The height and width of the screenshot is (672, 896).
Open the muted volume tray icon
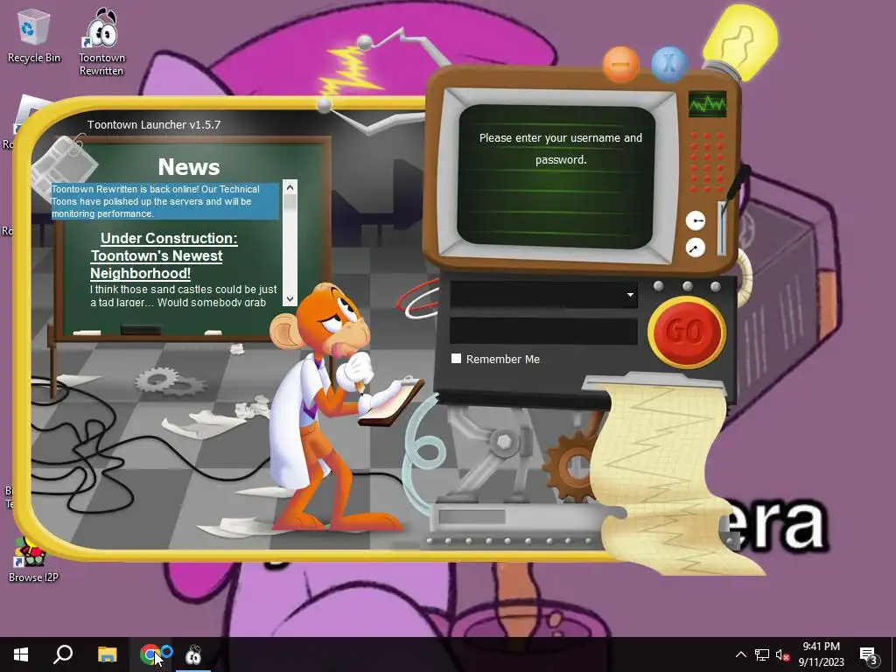pos(782,654)
